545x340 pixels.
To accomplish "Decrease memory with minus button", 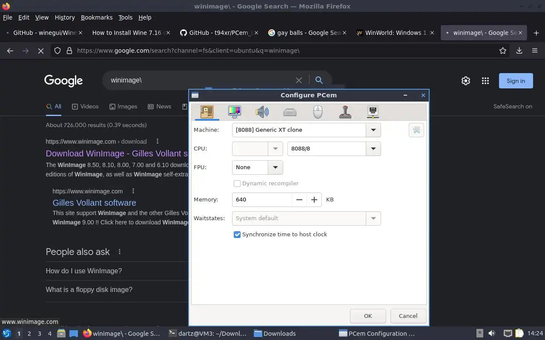I will 299,200.
